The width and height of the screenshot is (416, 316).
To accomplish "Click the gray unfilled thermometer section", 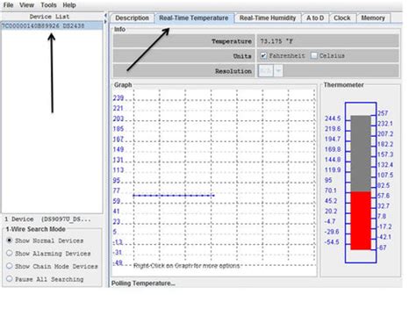I will 361,154.
